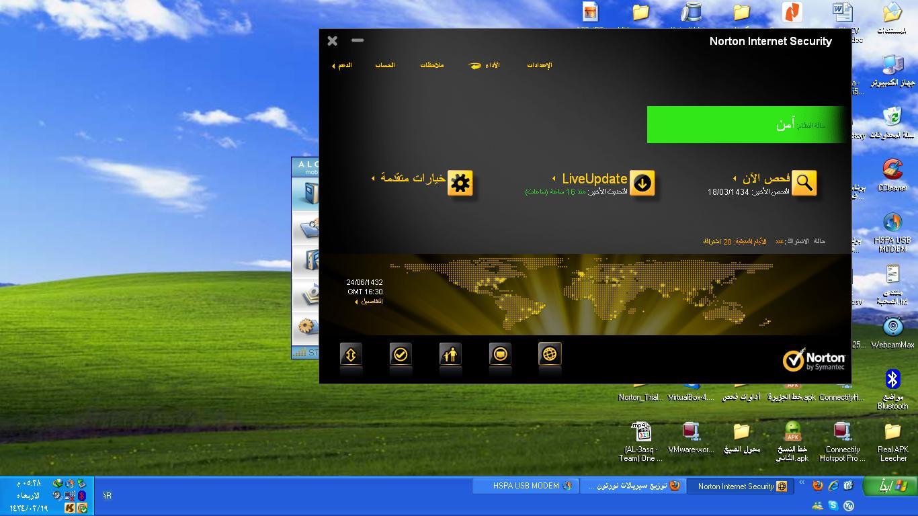Minimize the Norton window

[x=358, y=40]
